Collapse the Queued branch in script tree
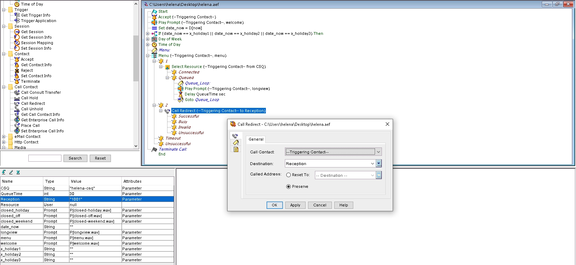The width and height of the screenshot is (576, 265). (167, 78)
